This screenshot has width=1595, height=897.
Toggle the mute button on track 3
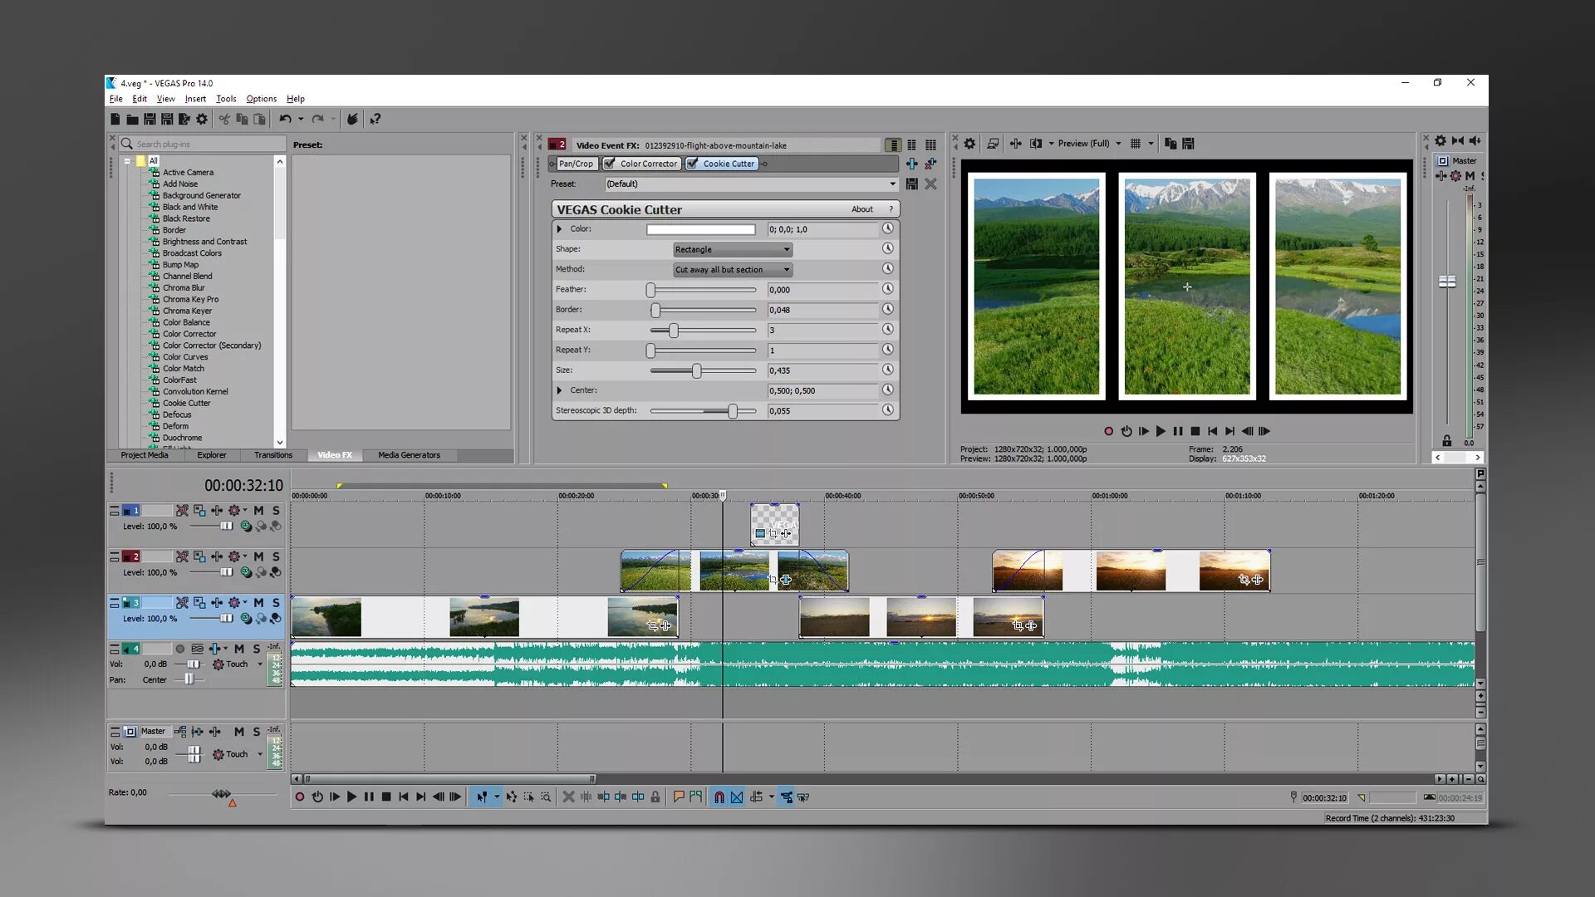click(x=258, y=602)
